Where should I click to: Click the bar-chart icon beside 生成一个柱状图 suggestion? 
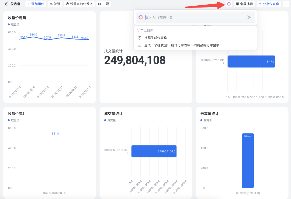[139, 45]
